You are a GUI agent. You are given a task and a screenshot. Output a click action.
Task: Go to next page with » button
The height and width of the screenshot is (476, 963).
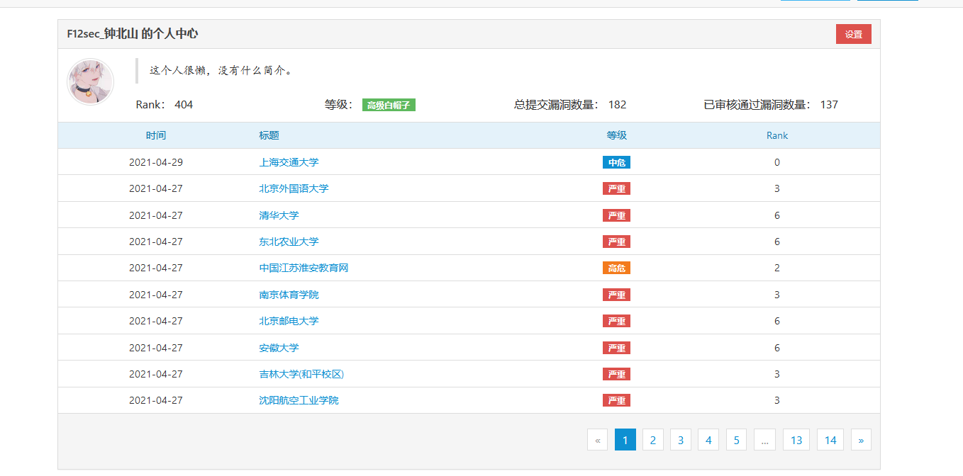861,440
